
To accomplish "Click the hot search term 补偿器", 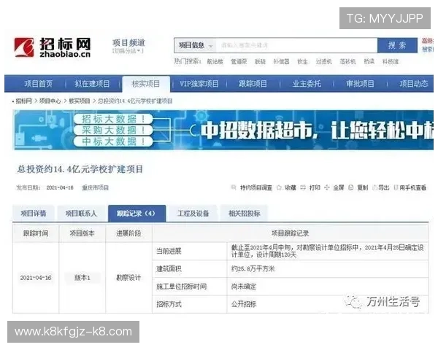I will pos(281,62).
